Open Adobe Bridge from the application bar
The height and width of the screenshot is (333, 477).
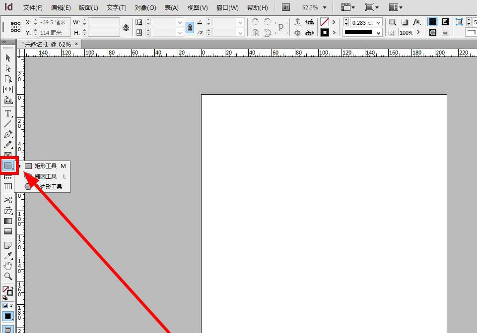click(285, 7)
